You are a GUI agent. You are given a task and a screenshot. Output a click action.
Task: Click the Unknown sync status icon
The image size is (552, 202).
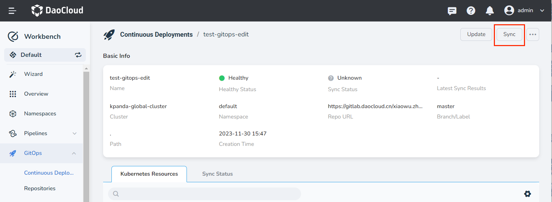coord(331,78)
